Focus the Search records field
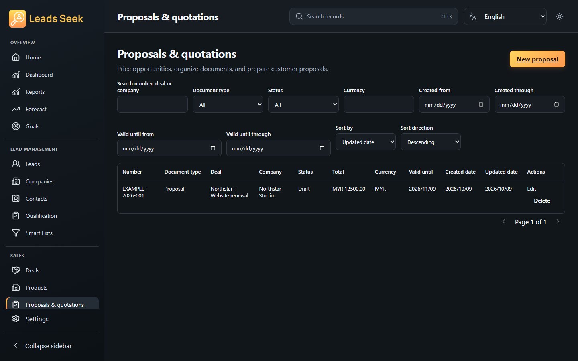This screenshot has height=361, width=578. [373, 16]
